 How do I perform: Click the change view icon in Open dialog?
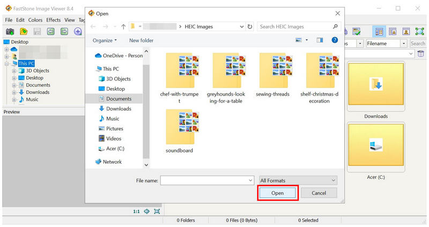pyautogui.click(x=299, y=40)
